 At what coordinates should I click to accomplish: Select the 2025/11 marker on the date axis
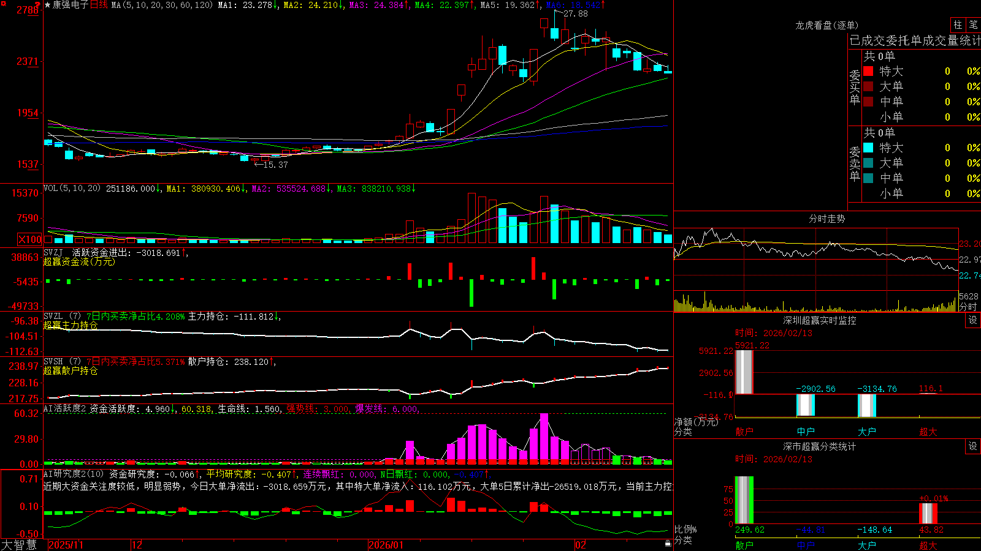click(66, 545)
